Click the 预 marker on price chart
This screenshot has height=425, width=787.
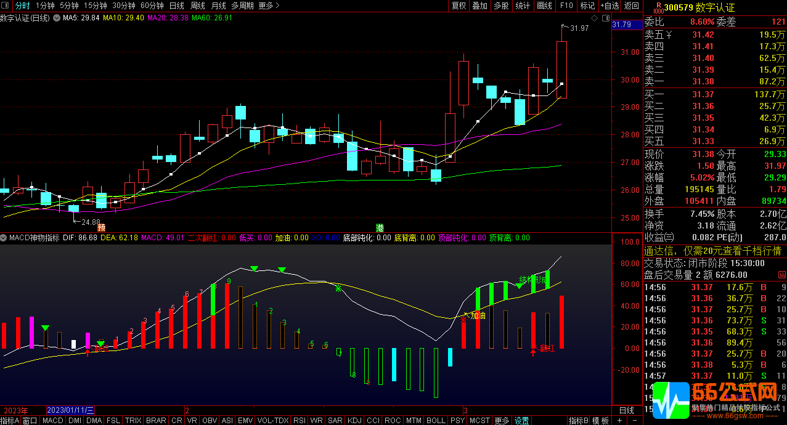point(102,228)
